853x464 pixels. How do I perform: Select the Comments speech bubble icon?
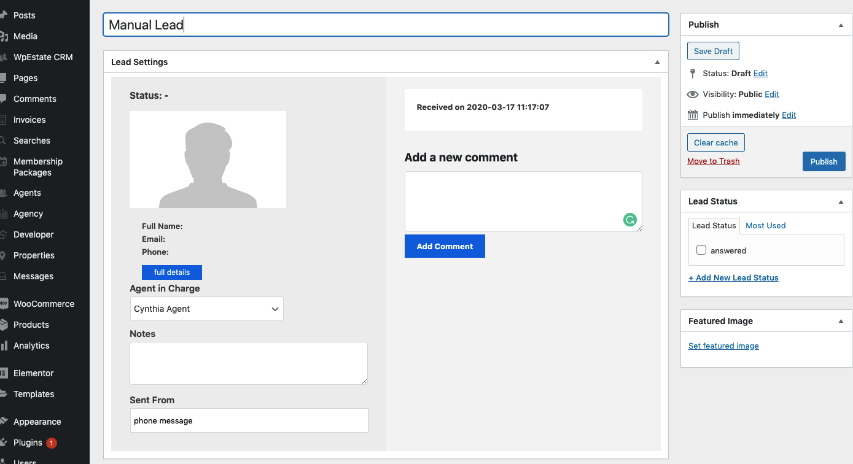pos(4,99)
